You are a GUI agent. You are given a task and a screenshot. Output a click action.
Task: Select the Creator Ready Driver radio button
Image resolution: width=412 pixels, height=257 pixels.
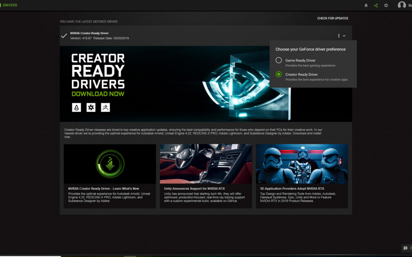[279, 74]
